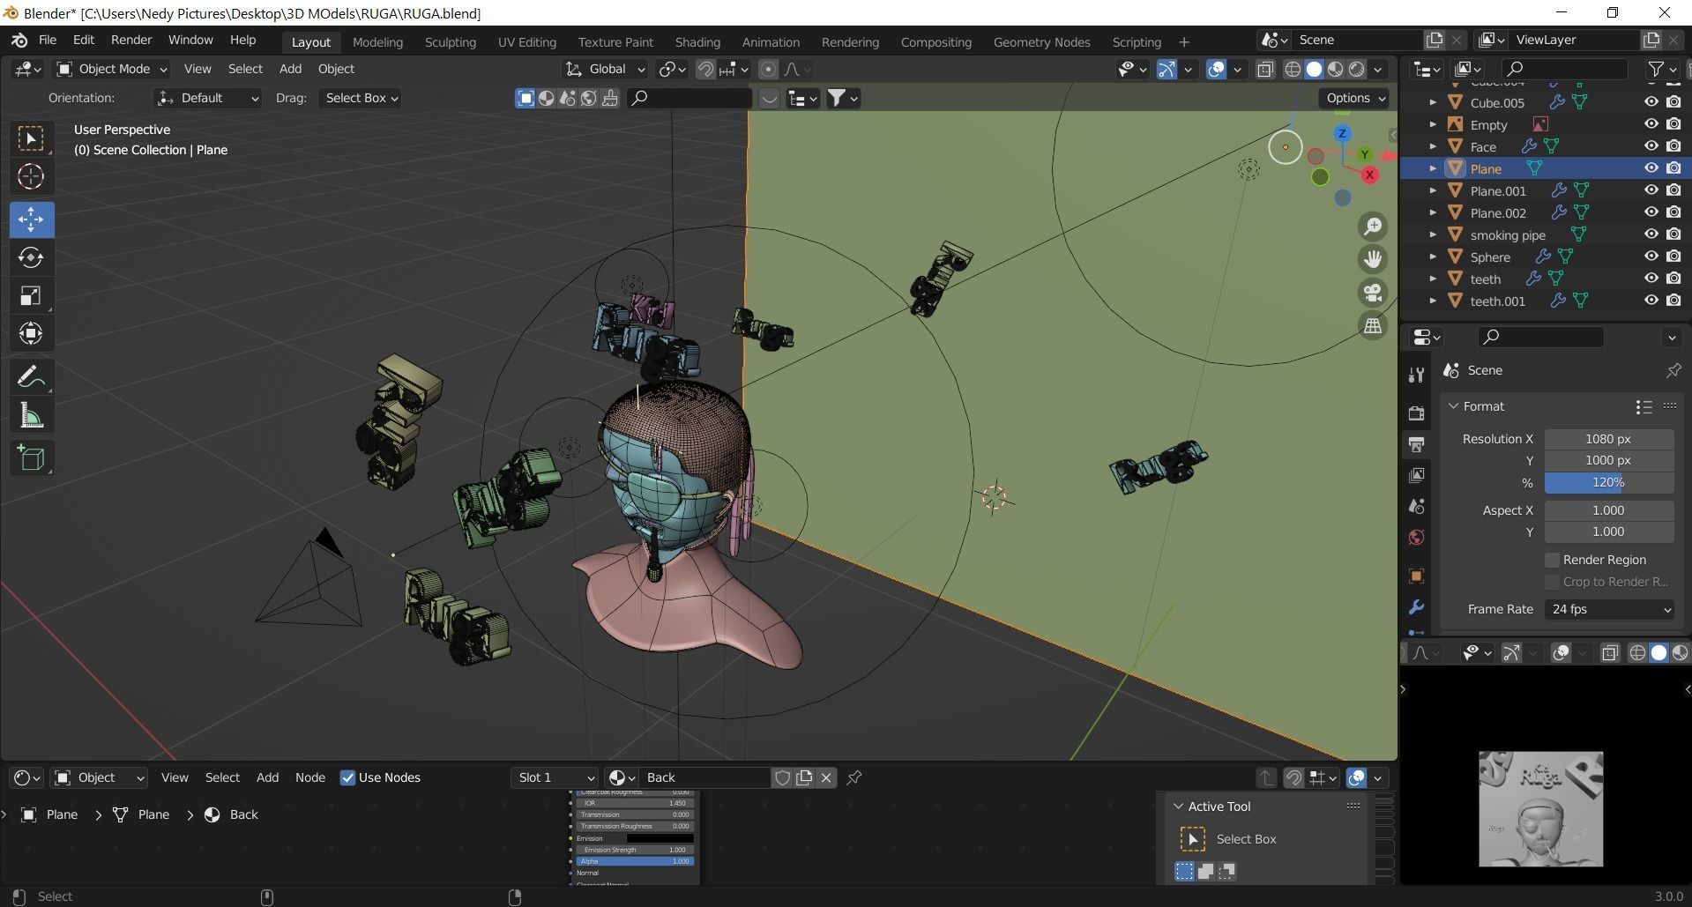
Task: Click the pan view hand icon
Action: (1373, 259)
